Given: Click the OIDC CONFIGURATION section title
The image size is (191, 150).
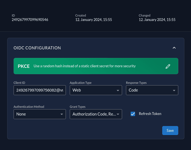Looking at the screenshot, I should click(37, 48).
